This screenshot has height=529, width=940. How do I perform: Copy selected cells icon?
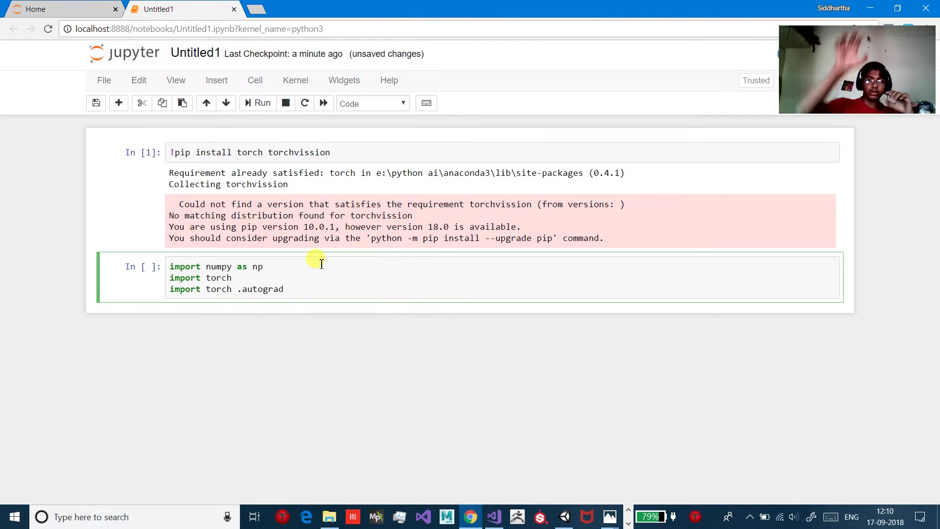coord(162,103)
